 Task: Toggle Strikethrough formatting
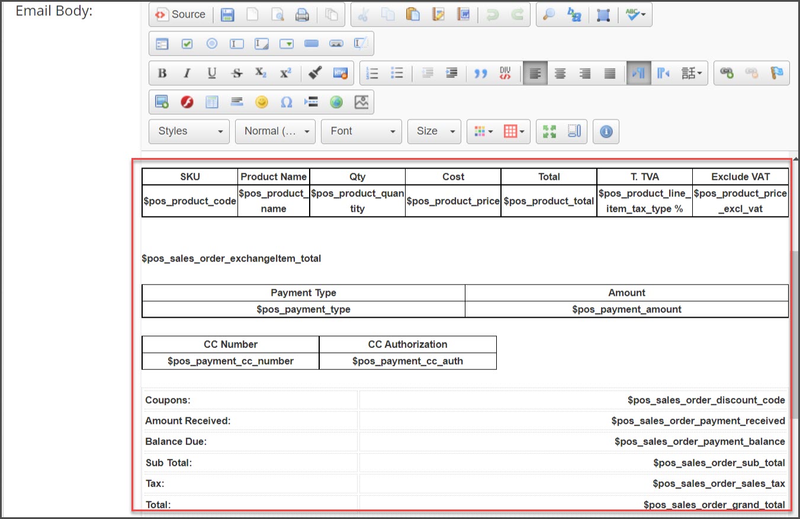coord(237,73)
